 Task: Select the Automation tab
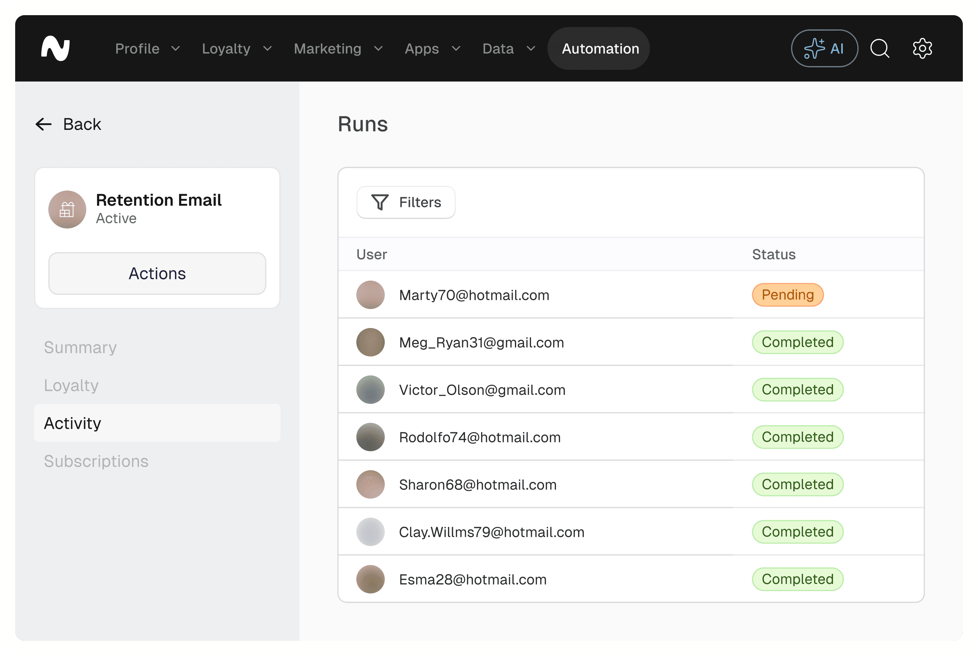[x=600, y=49]
